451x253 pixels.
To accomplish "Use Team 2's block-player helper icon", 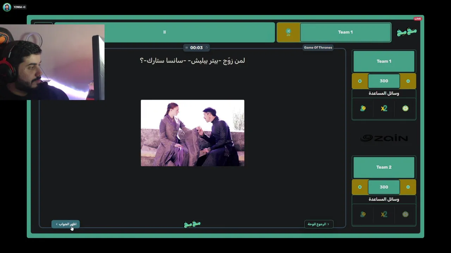I will pos(363,214).
